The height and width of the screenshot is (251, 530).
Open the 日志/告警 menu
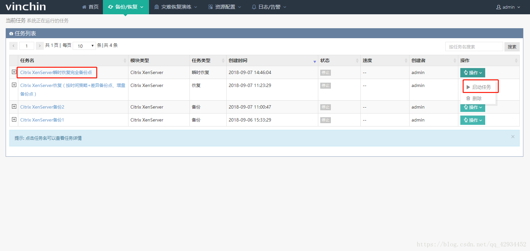click(x=269, y=7)
